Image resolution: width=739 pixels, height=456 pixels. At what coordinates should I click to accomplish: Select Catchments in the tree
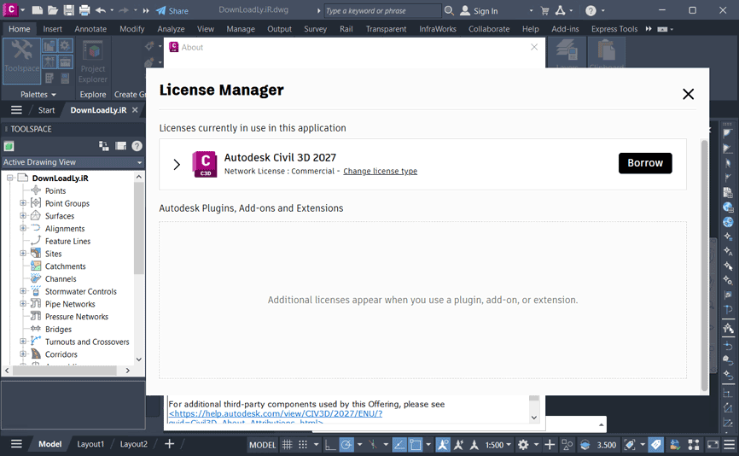(x=65, y=266)
